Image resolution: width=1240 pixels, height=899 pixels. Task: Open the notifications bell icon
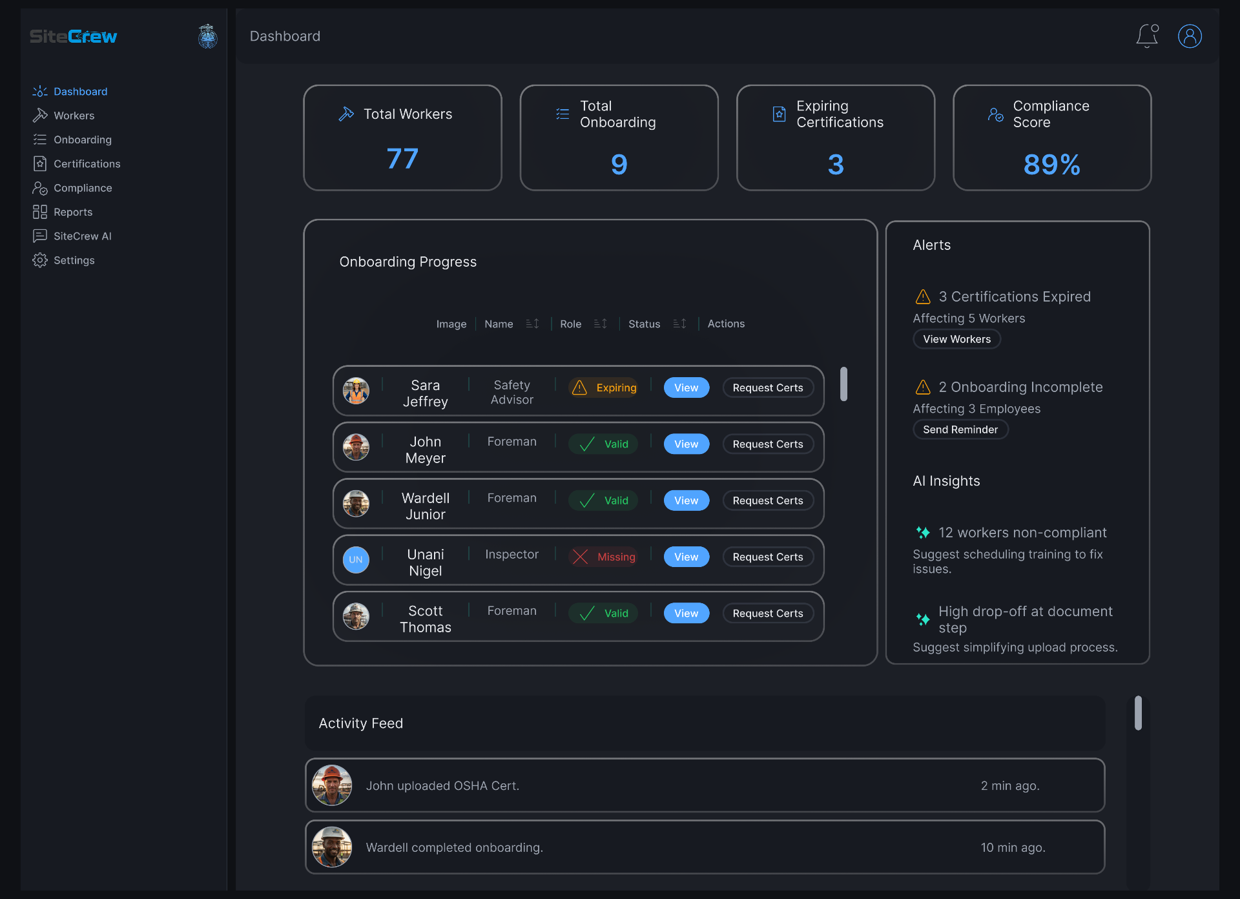click(1148, 36)
